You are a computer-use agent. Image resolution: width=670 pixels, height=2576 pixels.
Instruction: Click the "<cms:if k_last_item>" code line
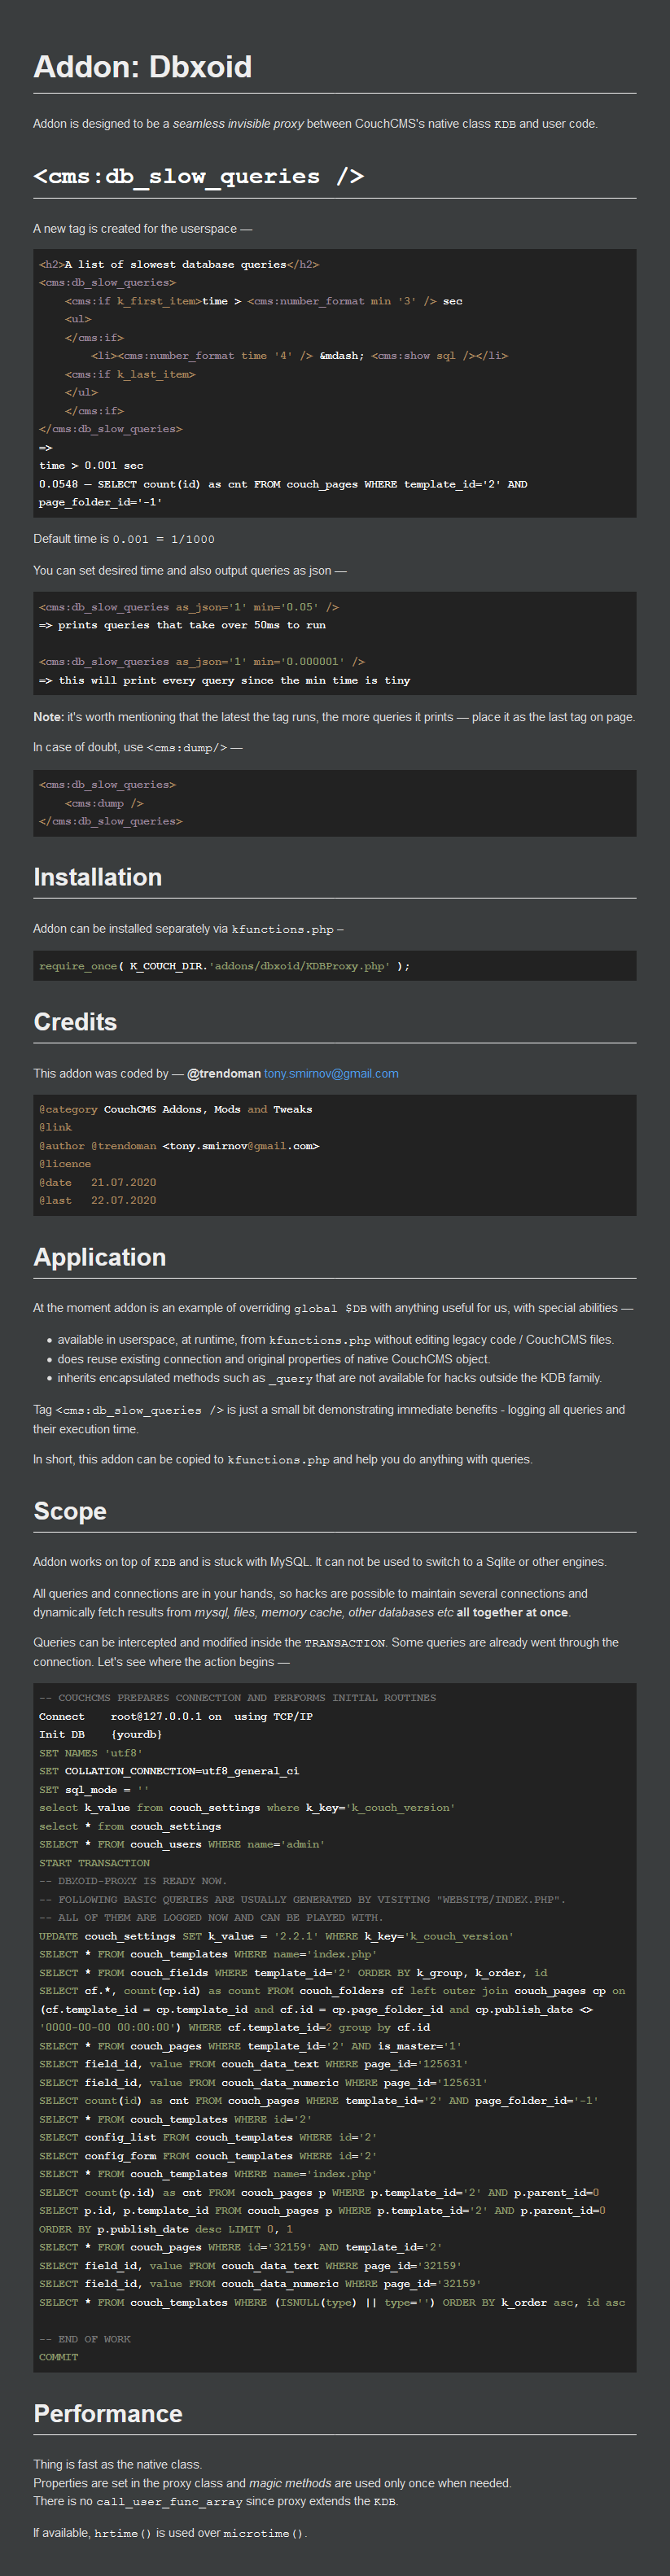tap(130, 374)
